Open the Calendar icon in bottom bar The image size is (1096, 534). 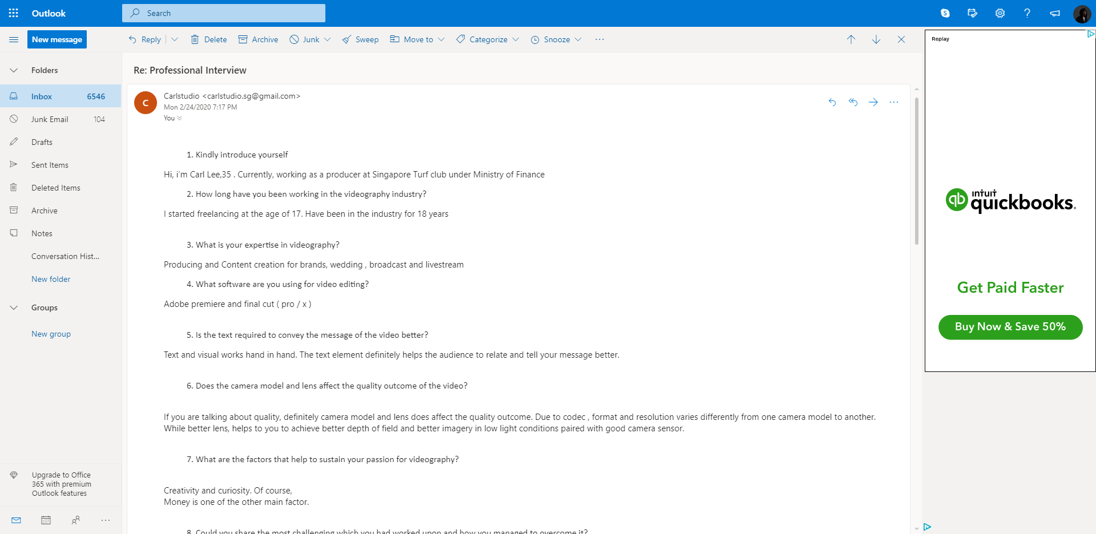pyautogui.click(x=46, y=520)
